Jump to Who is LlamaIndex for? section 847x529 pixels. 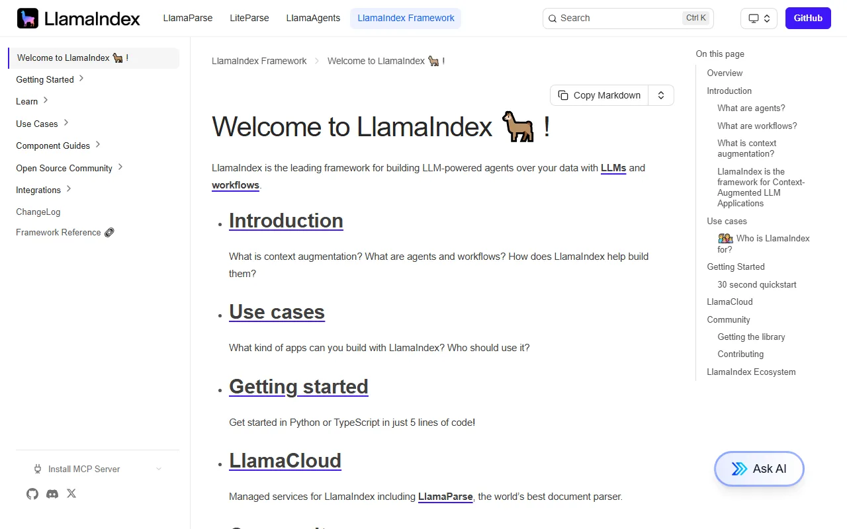pyautogui.click(x=764, y=244)
